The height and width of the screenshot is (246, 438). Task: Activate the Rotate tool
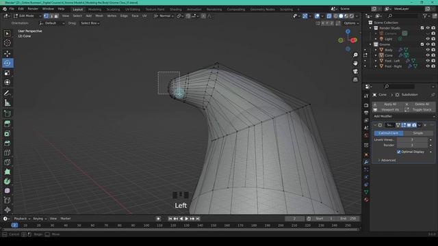pyautogui.click(x=8, y=63)
